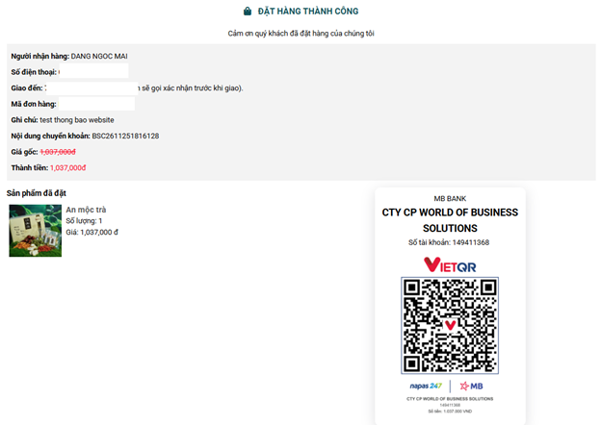
Task: Click the Số lượng: 1 quantity text
Action: (84, 221)
